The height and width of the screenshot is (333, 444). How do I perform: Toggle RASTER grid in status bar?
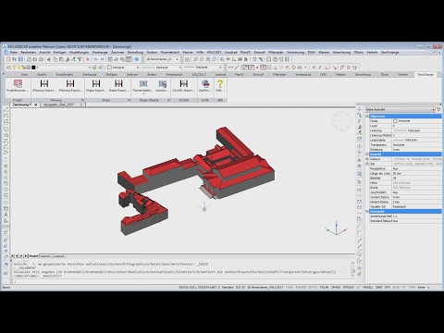point(301,287)
